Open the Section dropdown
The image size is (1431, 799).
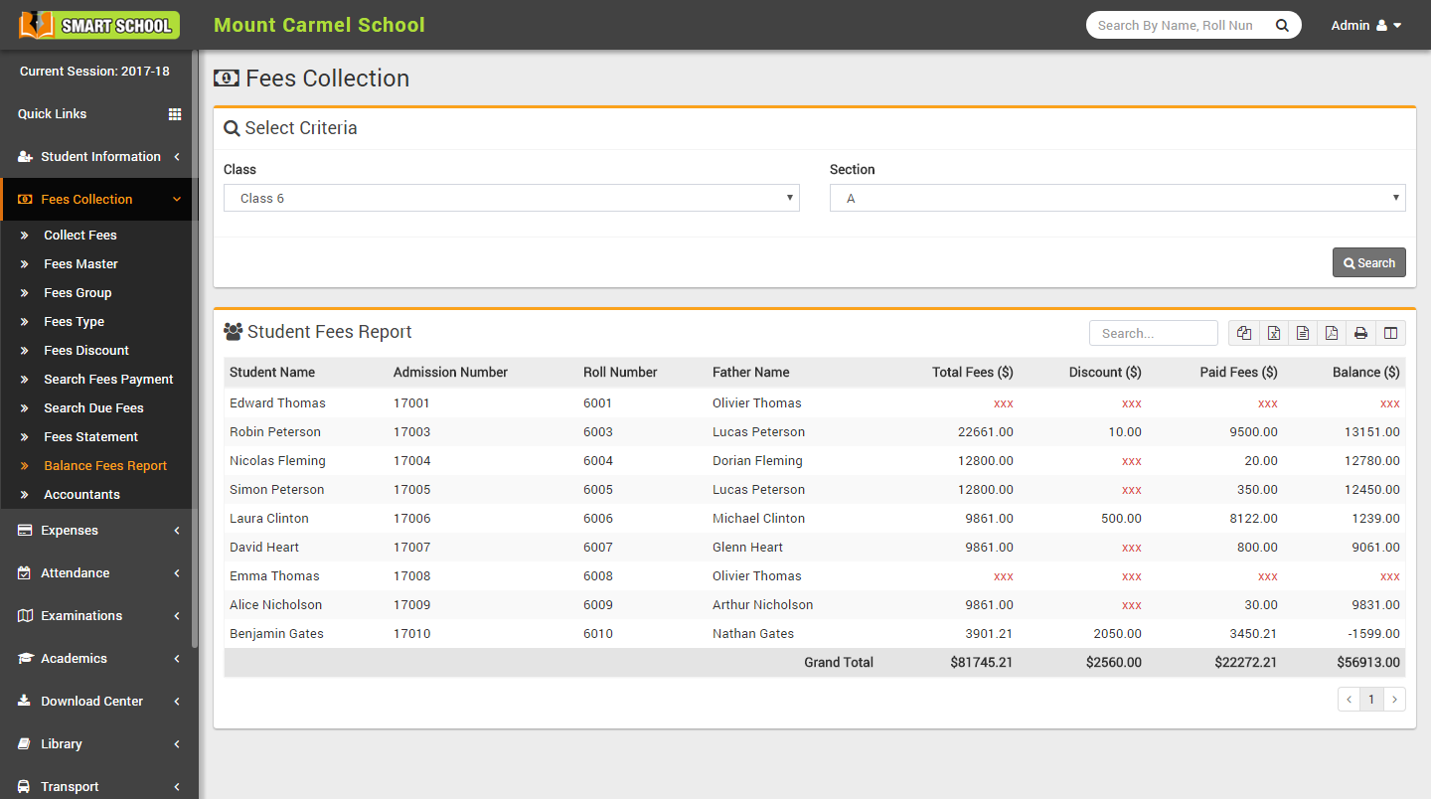pos(1117,198)
